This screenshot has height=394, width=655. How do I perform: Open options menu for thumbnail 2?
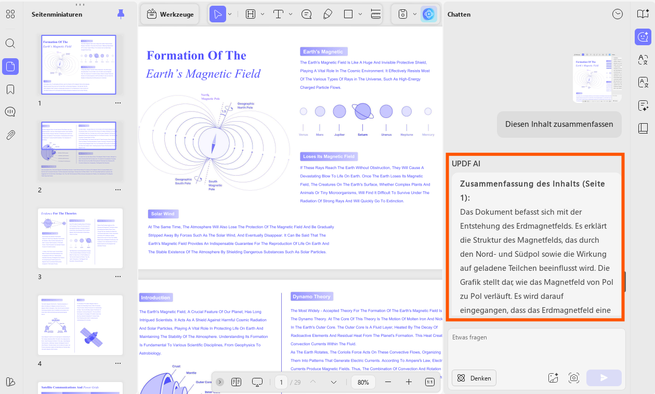(118, 190)
